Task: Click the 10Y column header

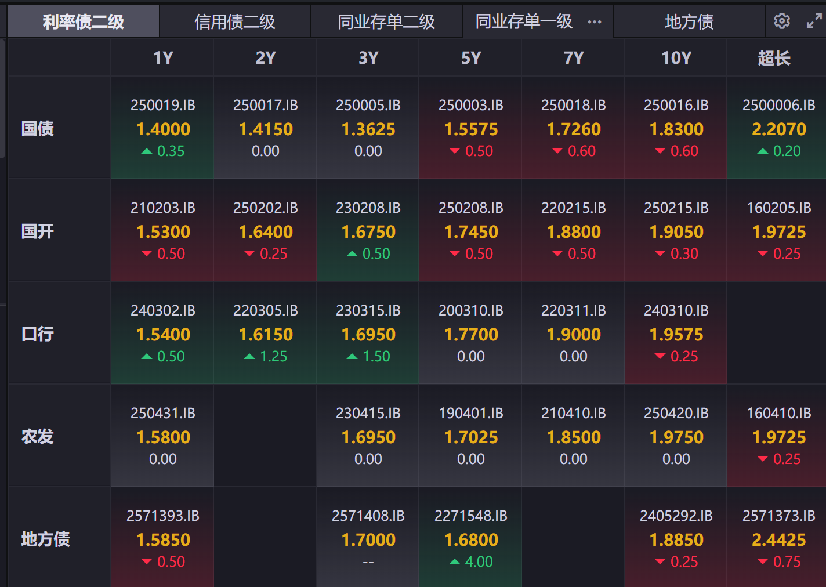Action: [676, 58]
